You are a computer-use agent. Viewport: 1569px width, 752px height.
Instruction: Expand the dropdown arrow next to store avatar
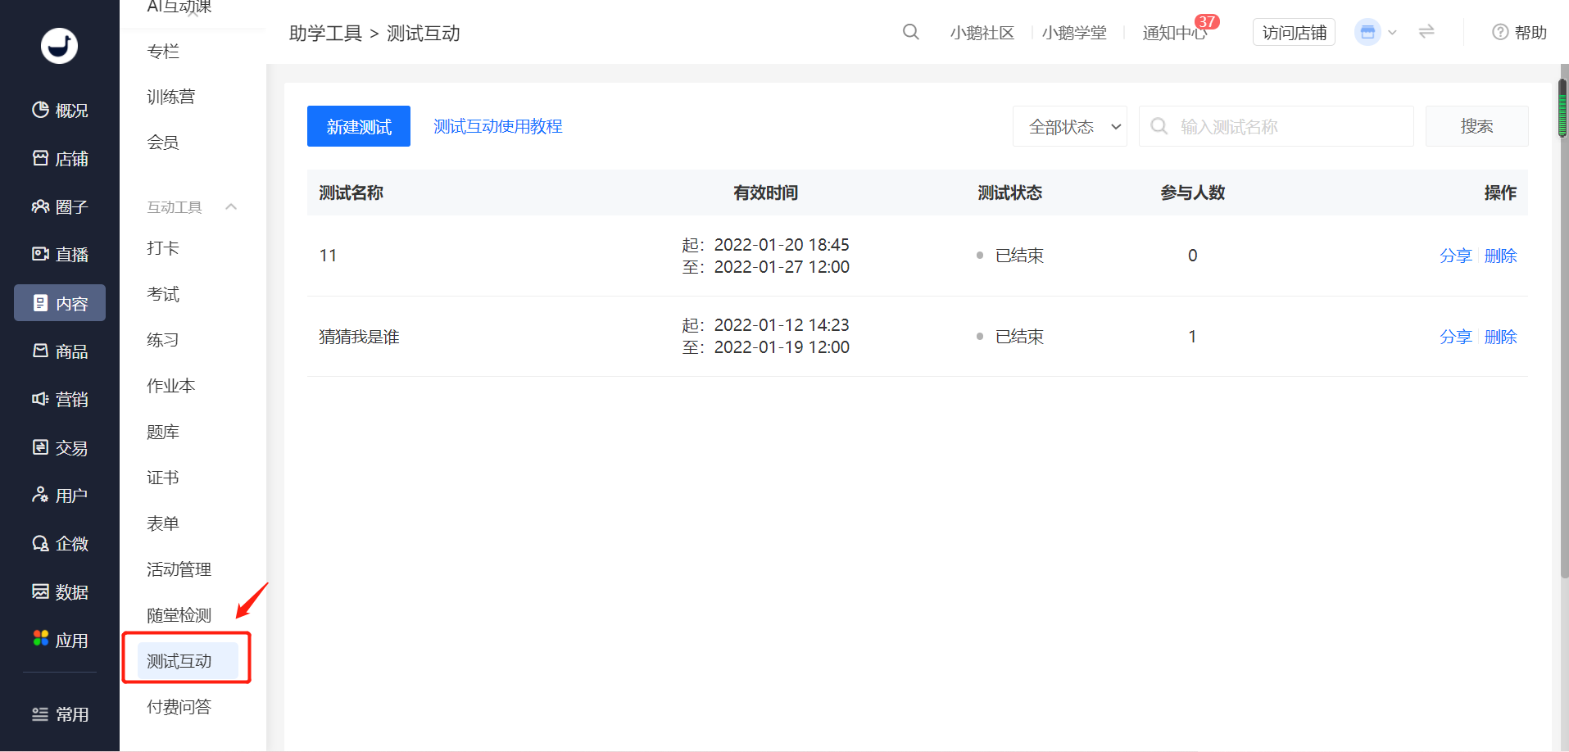click(1392, 33)
